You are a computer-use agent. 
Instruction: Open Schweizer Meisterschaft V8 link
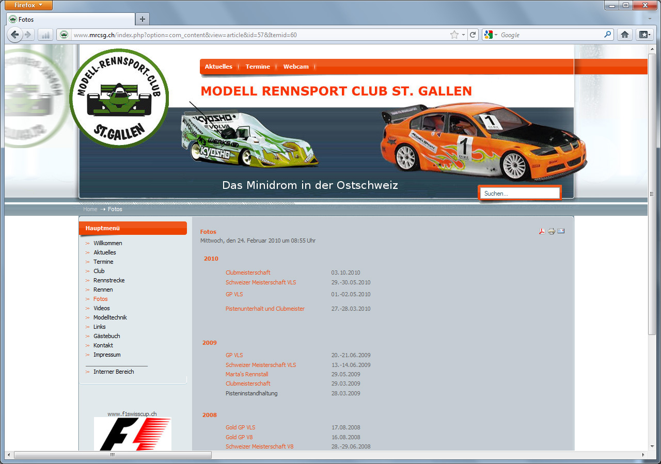point(259,446)
